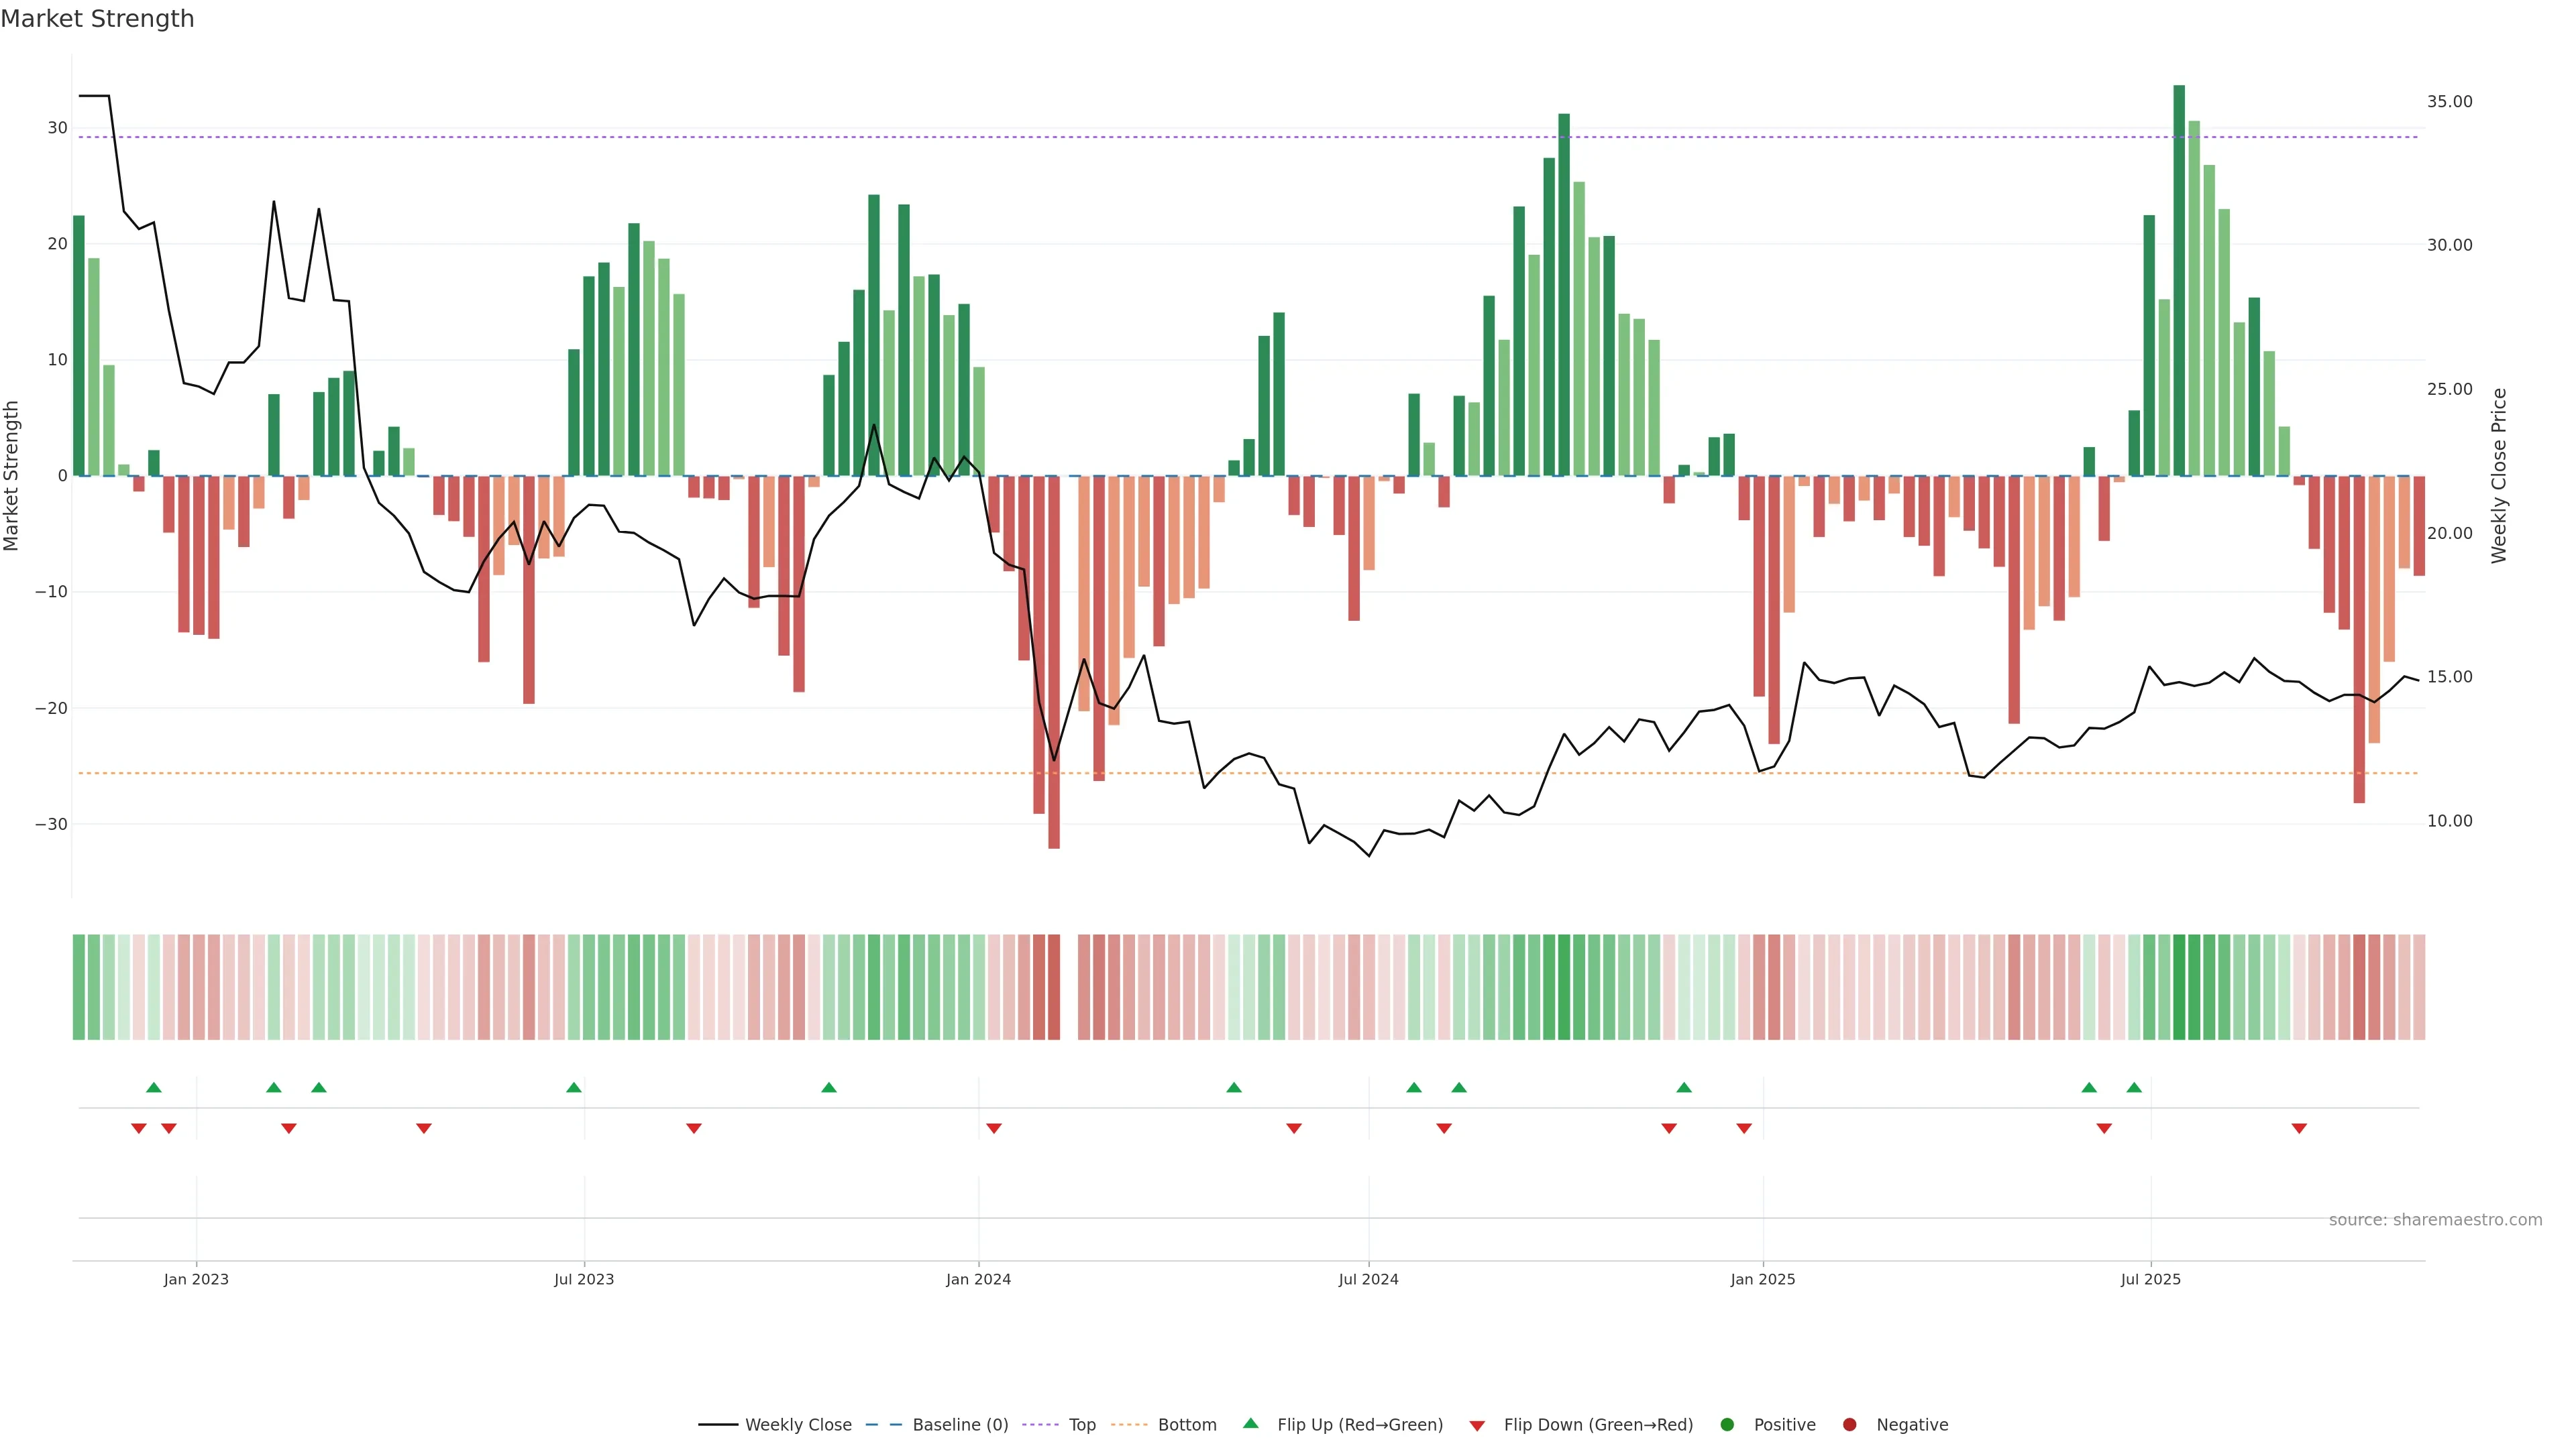2576x1448 pixels.
Task: Click the Positive green circle legend icon
Action: click(1726, 1424)
